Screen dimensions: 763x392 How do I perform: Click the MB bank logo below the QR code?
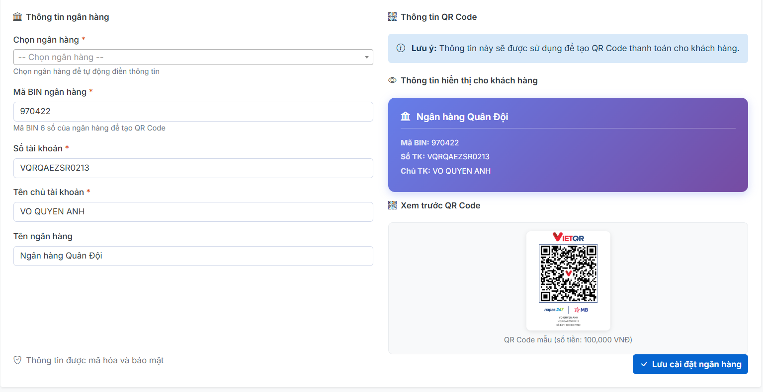click(x=581, y=310)
